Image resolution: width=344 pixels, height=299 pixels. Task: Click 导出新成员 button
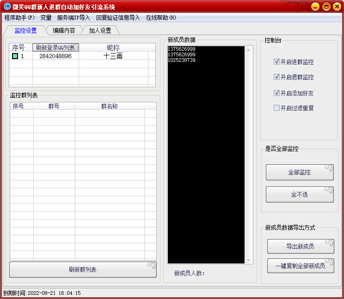[301, 246]
